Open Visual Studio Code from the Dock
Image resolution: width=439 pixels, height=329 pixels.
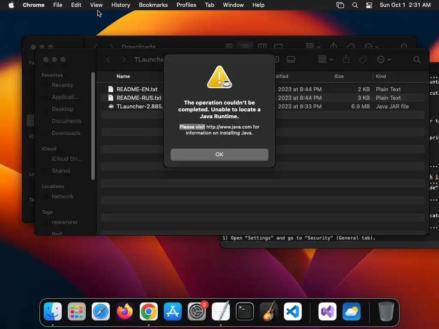(x=292, y=311)
